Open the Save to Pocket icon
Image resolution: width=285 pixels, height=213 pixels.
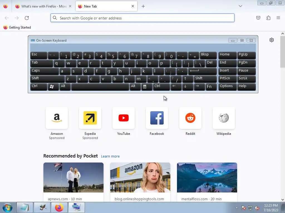[258, 18]
